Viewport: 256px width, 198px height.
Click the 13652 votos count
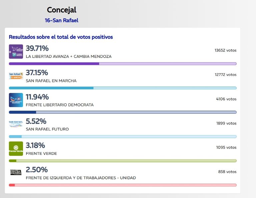(225, 51)
